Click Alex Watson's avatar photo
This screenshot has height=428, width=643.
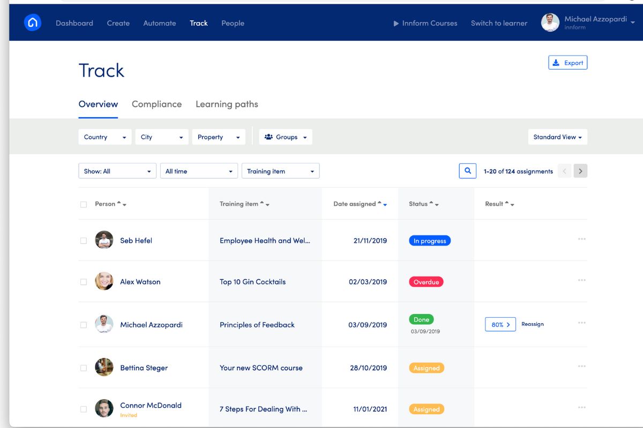[x=104, y=281]
